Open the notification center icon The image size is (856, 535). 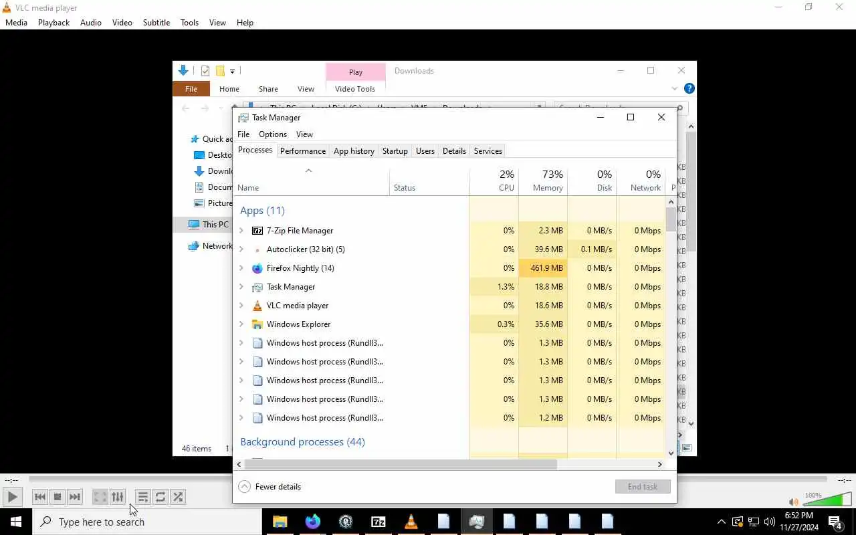pos(835,522)
